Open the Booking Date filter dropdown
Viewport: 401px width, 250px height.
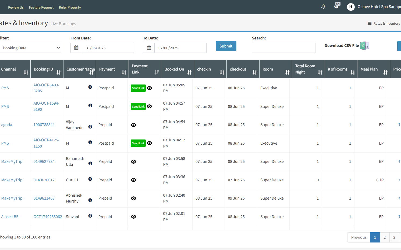[x=31, y=48]
